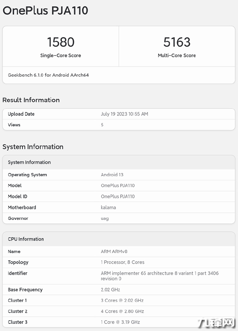Viewport: 238px width, 331px height.
Task: Click the Cluster 3 value 1 Core @ 3.19 GHz
Action: click(x=121, y=322)
